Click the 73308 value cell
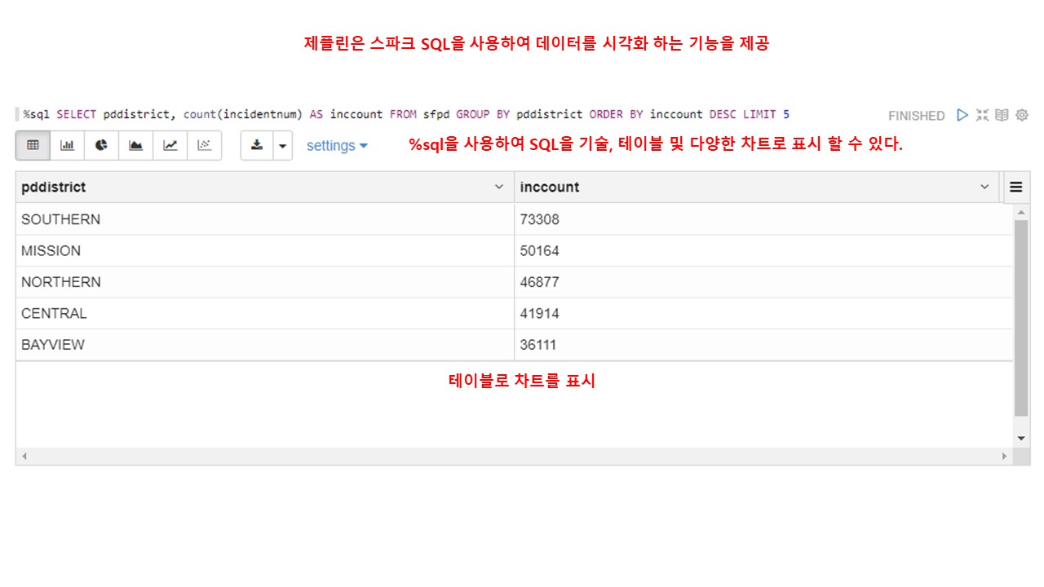The height and width of the screenshot is (587, 1044). pyautogui.click(x=763, y=219)
